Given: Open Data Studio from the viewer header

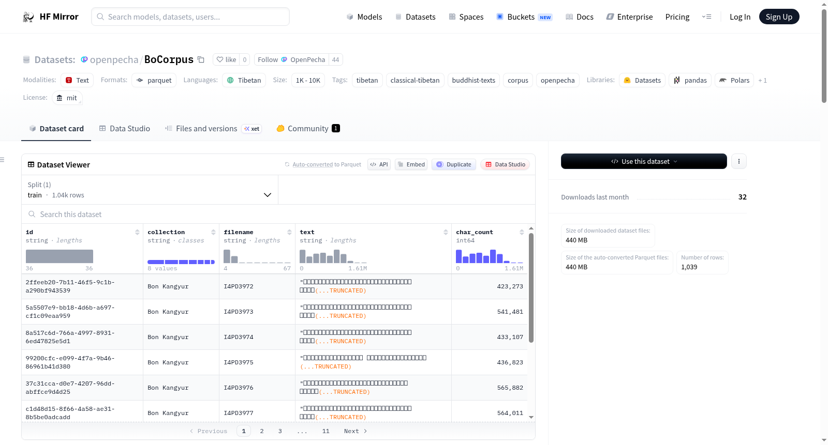Looking at the screenshot, I should pyautogui.click(x=505, y=164).
